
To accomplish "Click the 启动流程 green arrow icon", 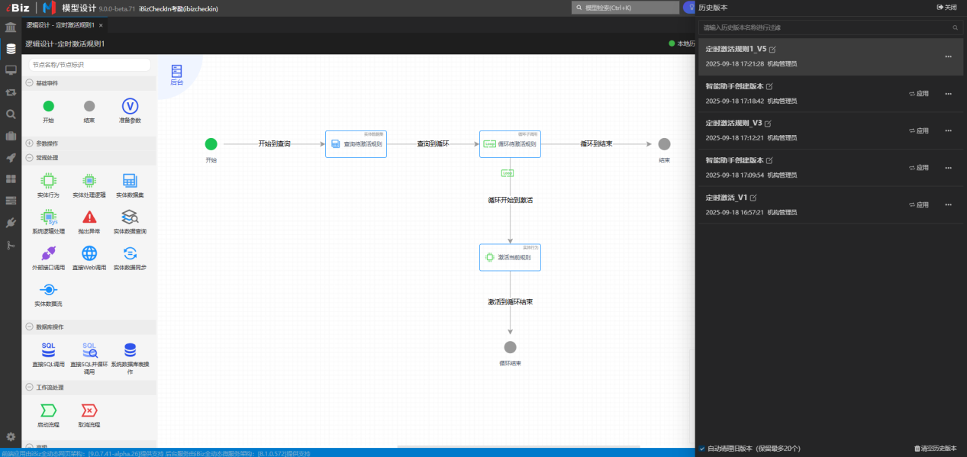I will 48,410.
